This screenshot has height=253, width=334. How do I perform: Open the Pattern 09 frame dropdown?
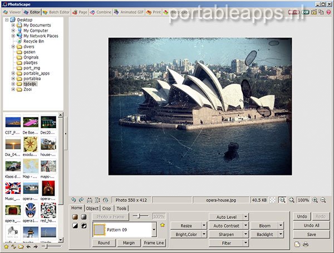[x=153, y=229]
